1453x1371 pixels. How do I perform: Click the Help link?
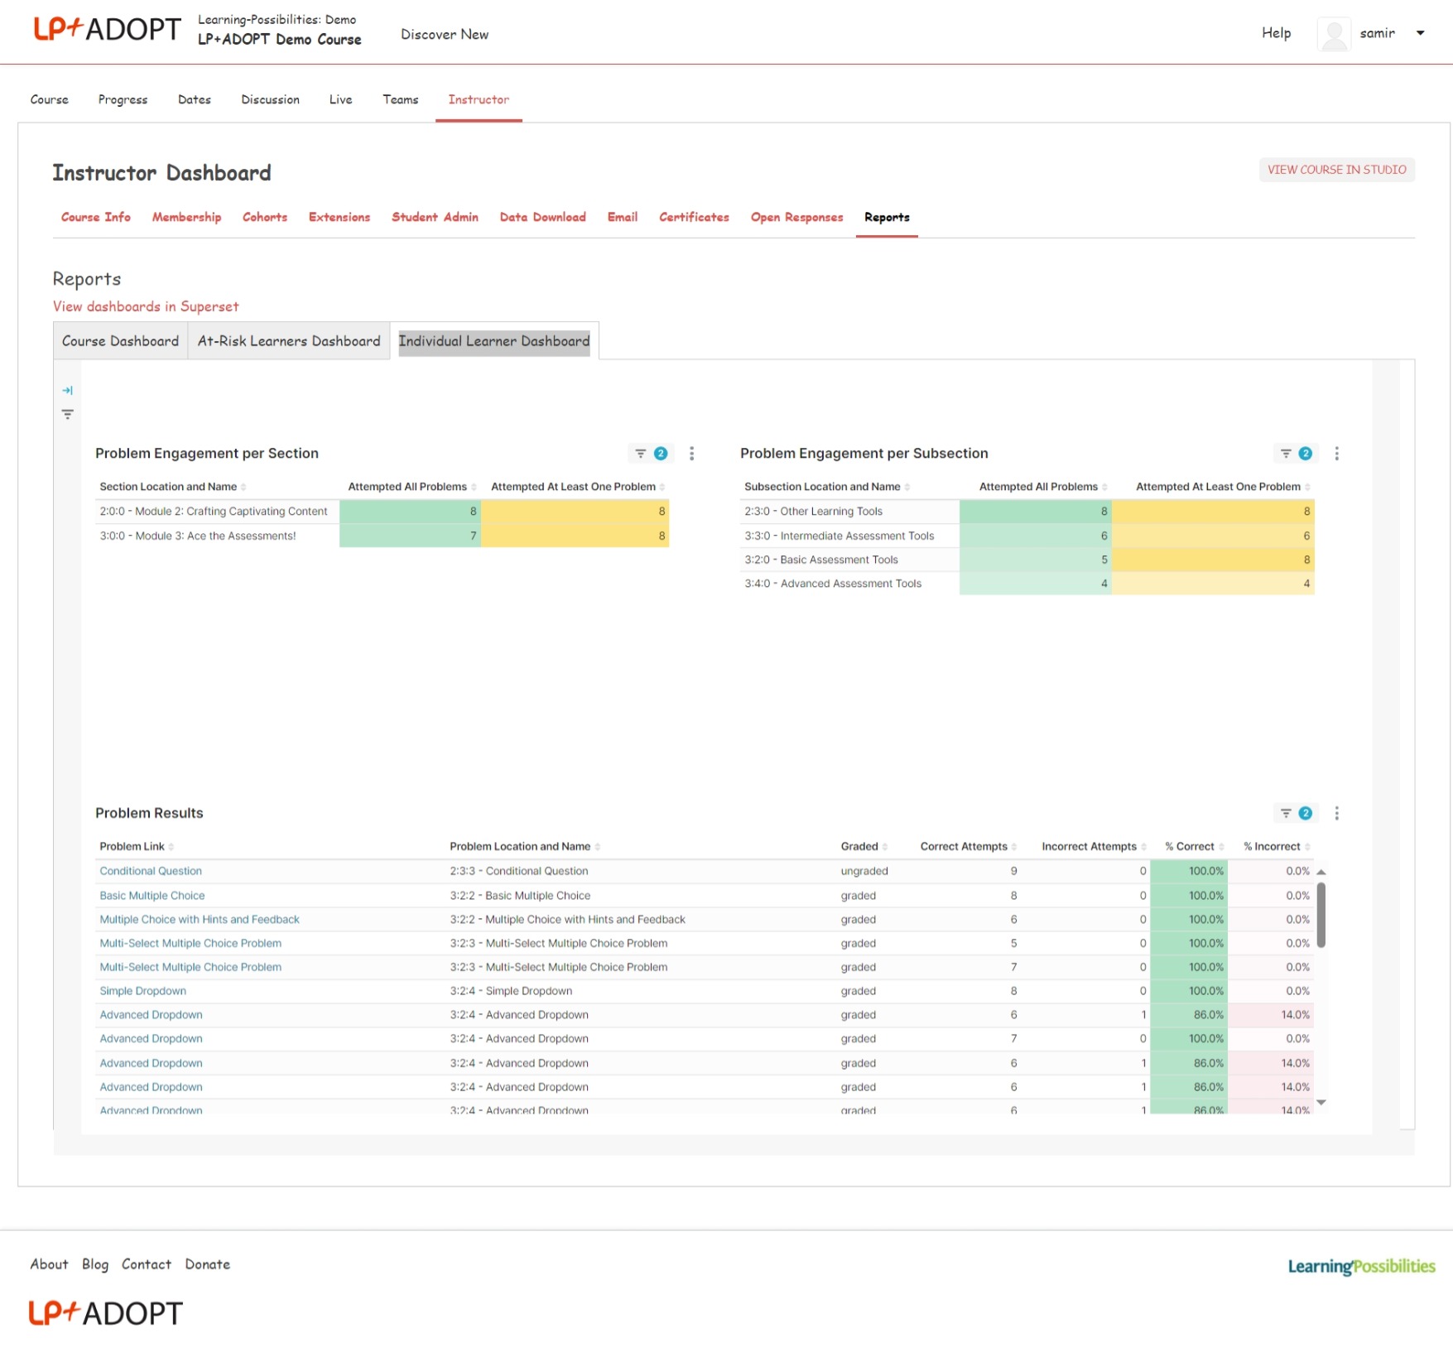(1277, 33)
